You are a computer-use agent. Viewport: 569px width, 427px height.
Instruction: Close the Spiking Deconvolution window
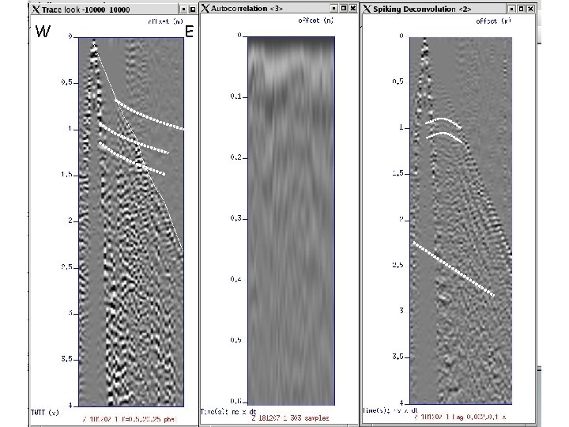[x=530, y=9]
